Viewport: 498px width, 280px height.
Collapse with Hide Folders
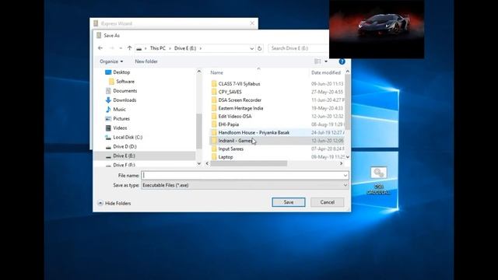tap(114, 203)
